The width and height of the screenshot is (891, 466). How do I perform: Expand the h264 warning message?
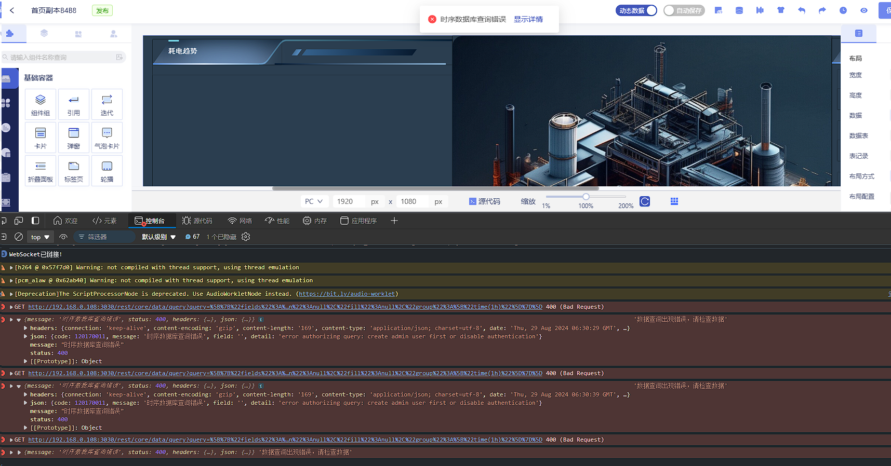pyautogui.click(x=11, y=268)
